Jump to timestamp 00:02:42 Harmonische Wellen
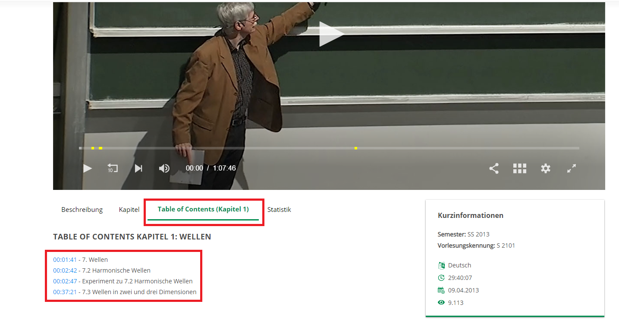The width and height of the screenshot is (619, 326). coord(65,270)
